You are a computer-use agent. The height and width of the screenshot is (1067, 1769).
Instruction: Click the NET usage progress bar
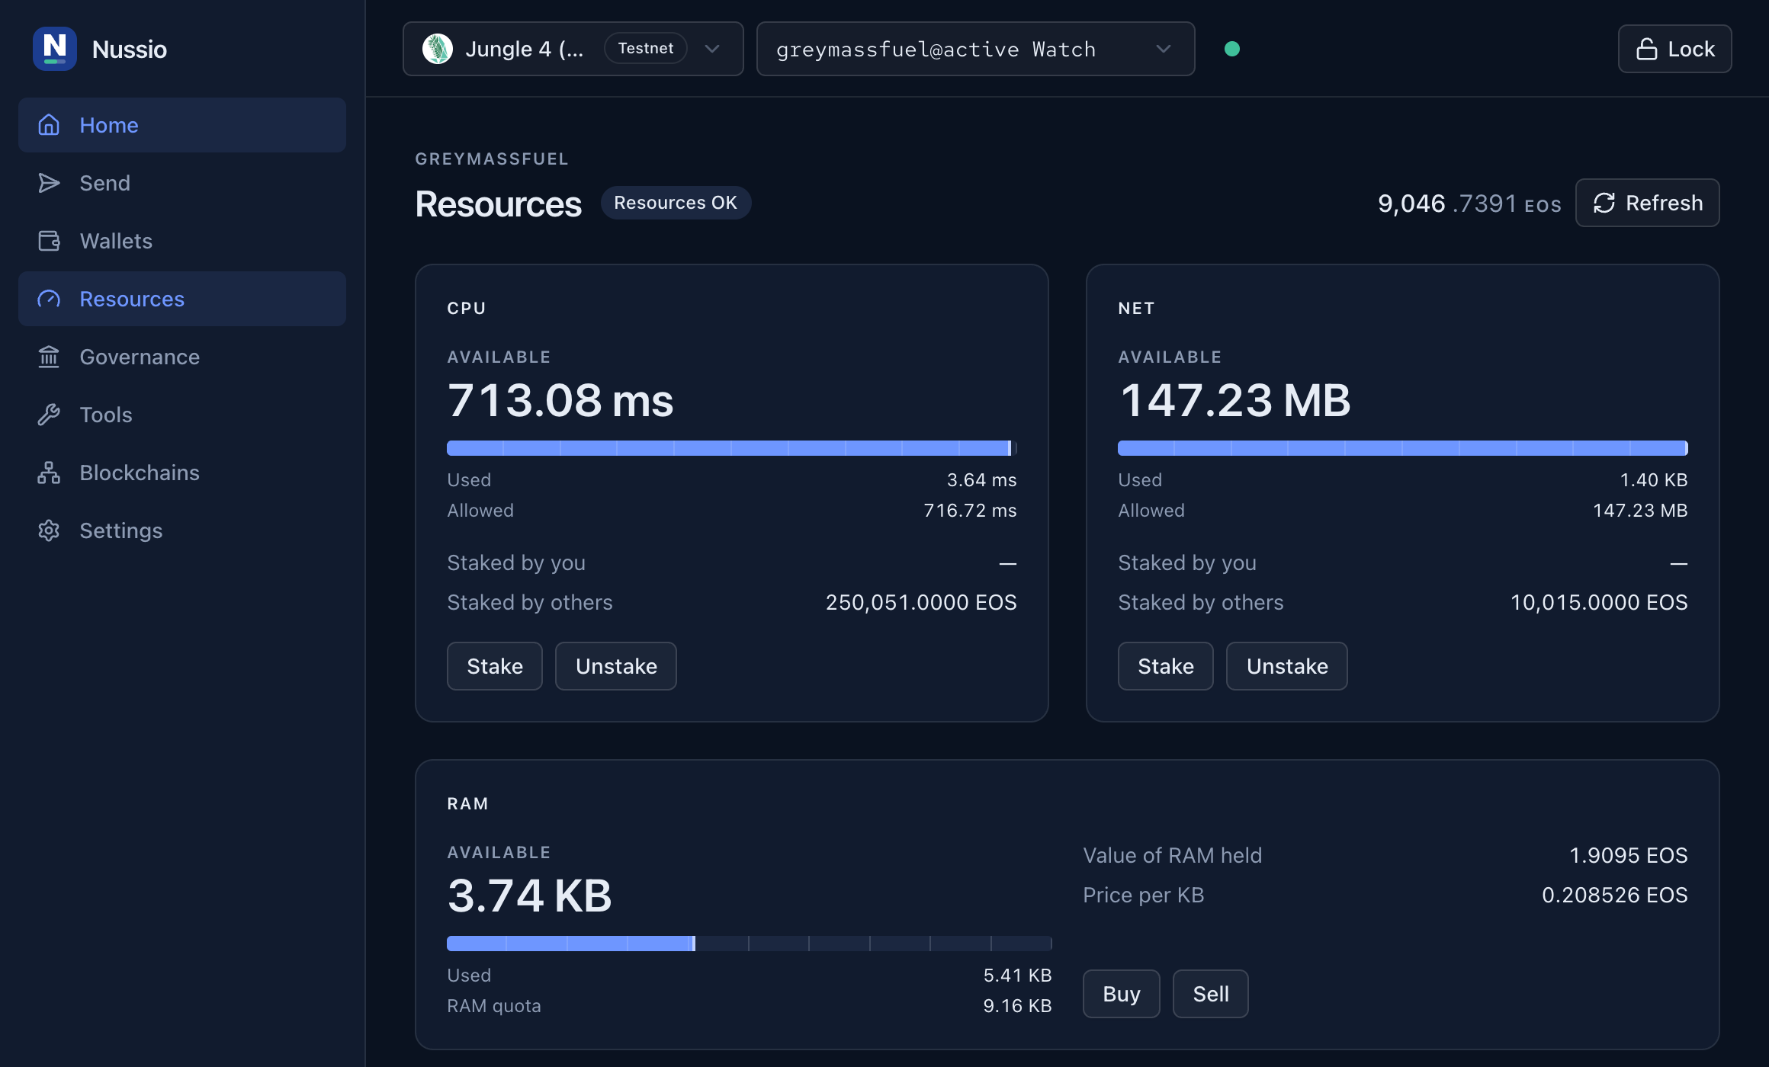click(x=1403, y=448)
